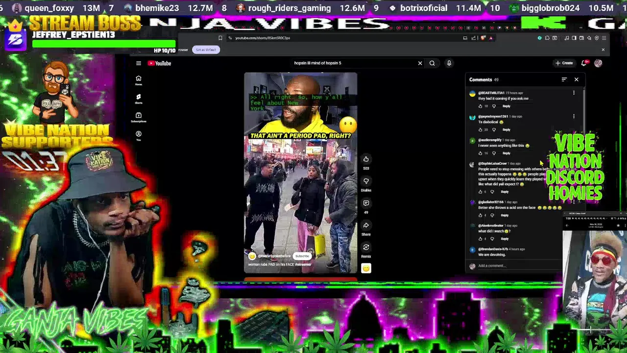The image size is (627, 353).
Task: Click the picture-in-picture address bar icon
Action: (x=465, y=38)
